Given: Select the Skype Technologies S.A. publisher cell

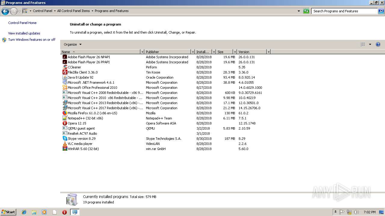Looking at the screenshot, I should 164,139.
